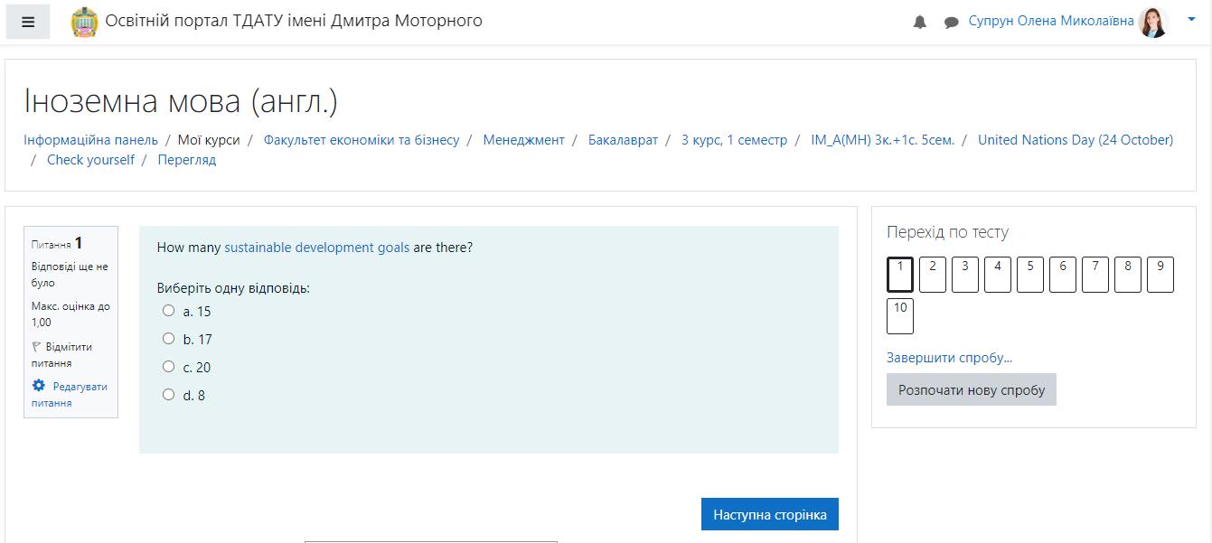Select answer a. 15
The height and width of the screenshot is (543, 1212).
click(168, 311)
